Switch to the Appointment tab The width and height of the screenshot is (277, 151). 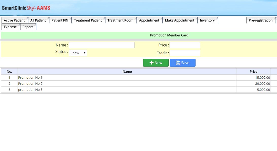pyautogui.click(x=149, y=20)
